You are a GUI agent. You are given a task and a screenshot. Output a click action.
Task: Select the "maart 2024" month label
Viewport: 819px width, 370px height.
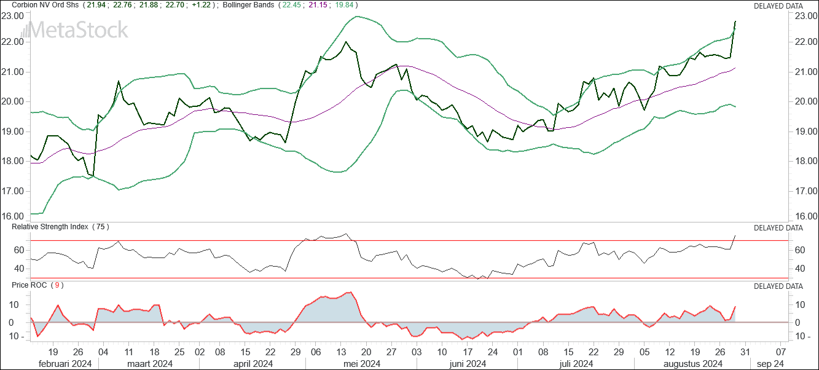click(x=150, y=364)
